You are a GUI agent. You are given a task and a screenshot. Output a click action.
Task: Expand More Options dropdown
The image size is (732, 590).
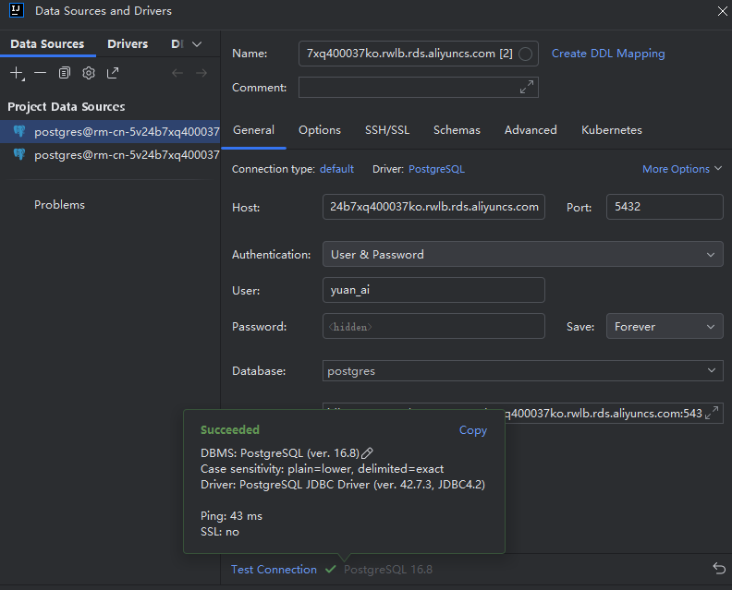pos(682,169)
